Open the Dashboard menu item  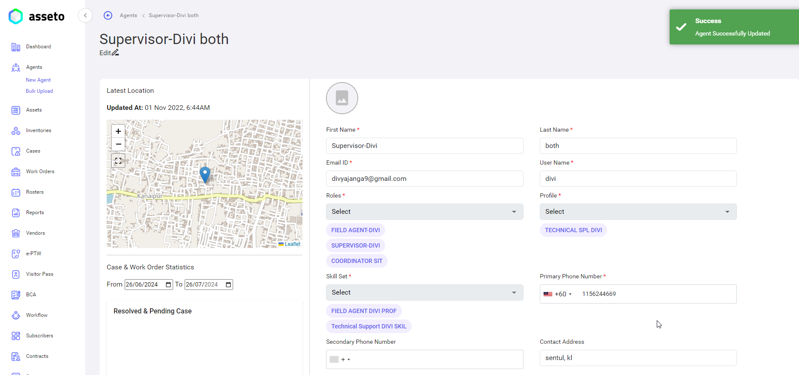(x=39, y=47)
